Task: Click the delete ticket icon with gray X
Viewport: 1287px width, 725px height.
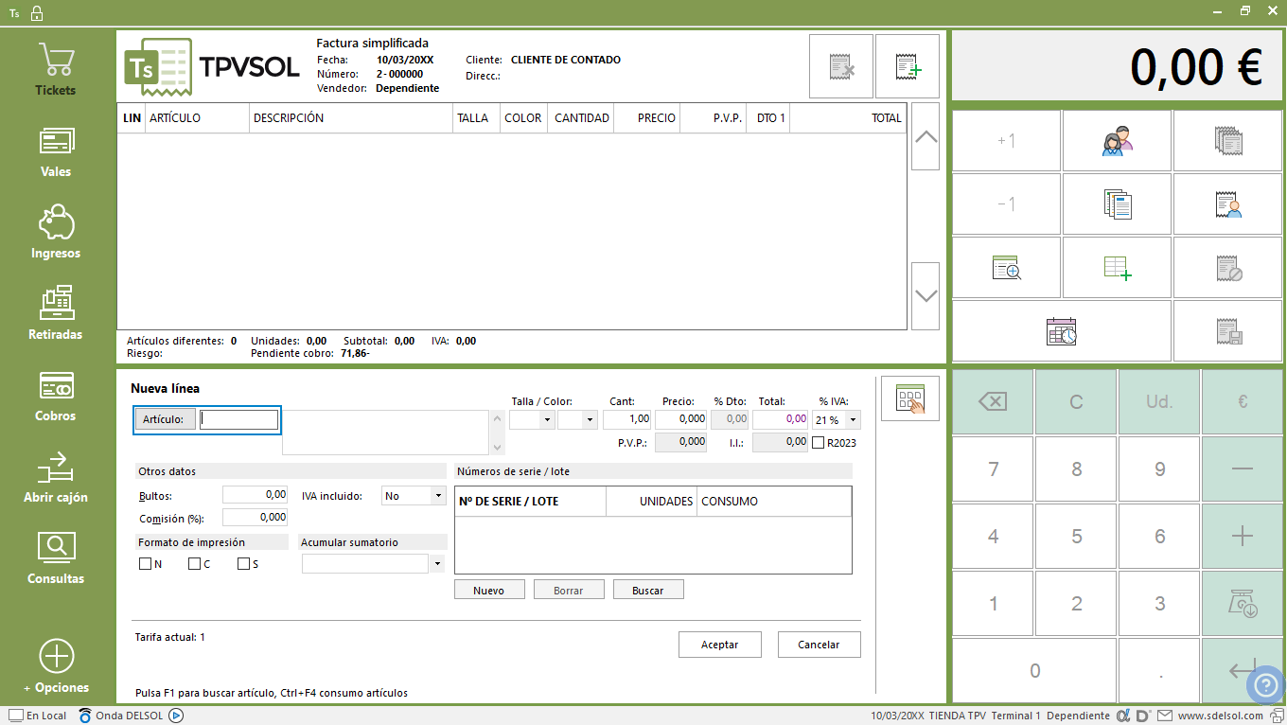Action: tap(841, 66)
